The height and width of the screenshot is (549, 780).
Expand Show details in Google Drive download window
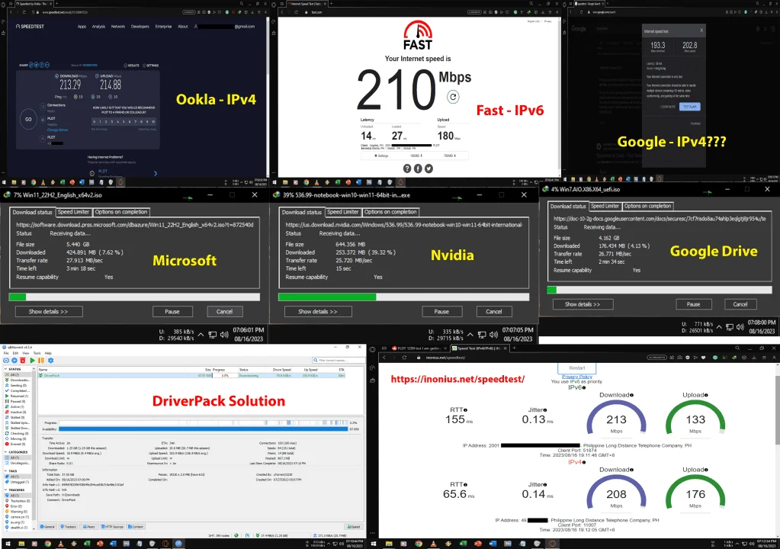[x=583, y=304]
